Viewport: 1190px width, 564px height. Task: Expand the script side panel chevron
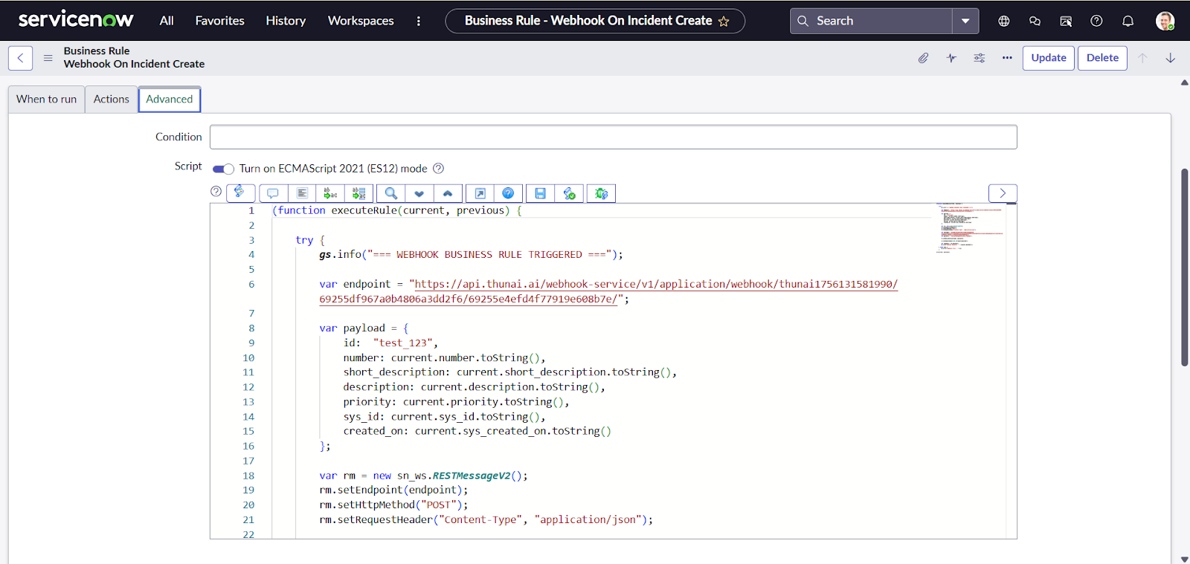click(1002, 193)
